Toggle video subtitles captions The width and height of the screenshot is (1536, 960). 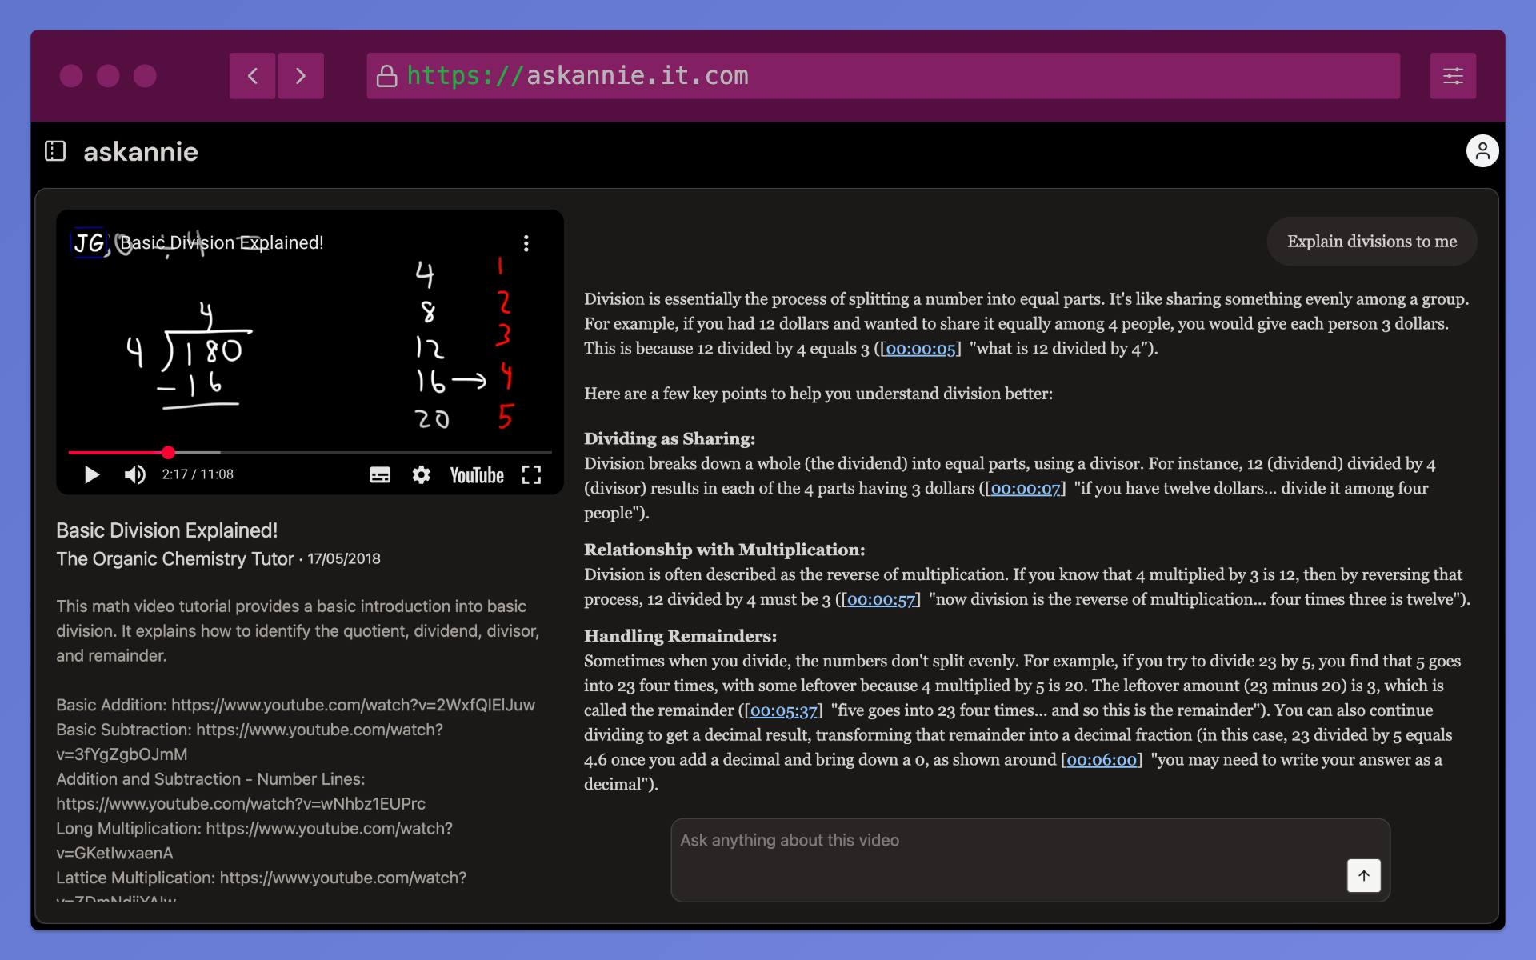(x=380, y=475)
